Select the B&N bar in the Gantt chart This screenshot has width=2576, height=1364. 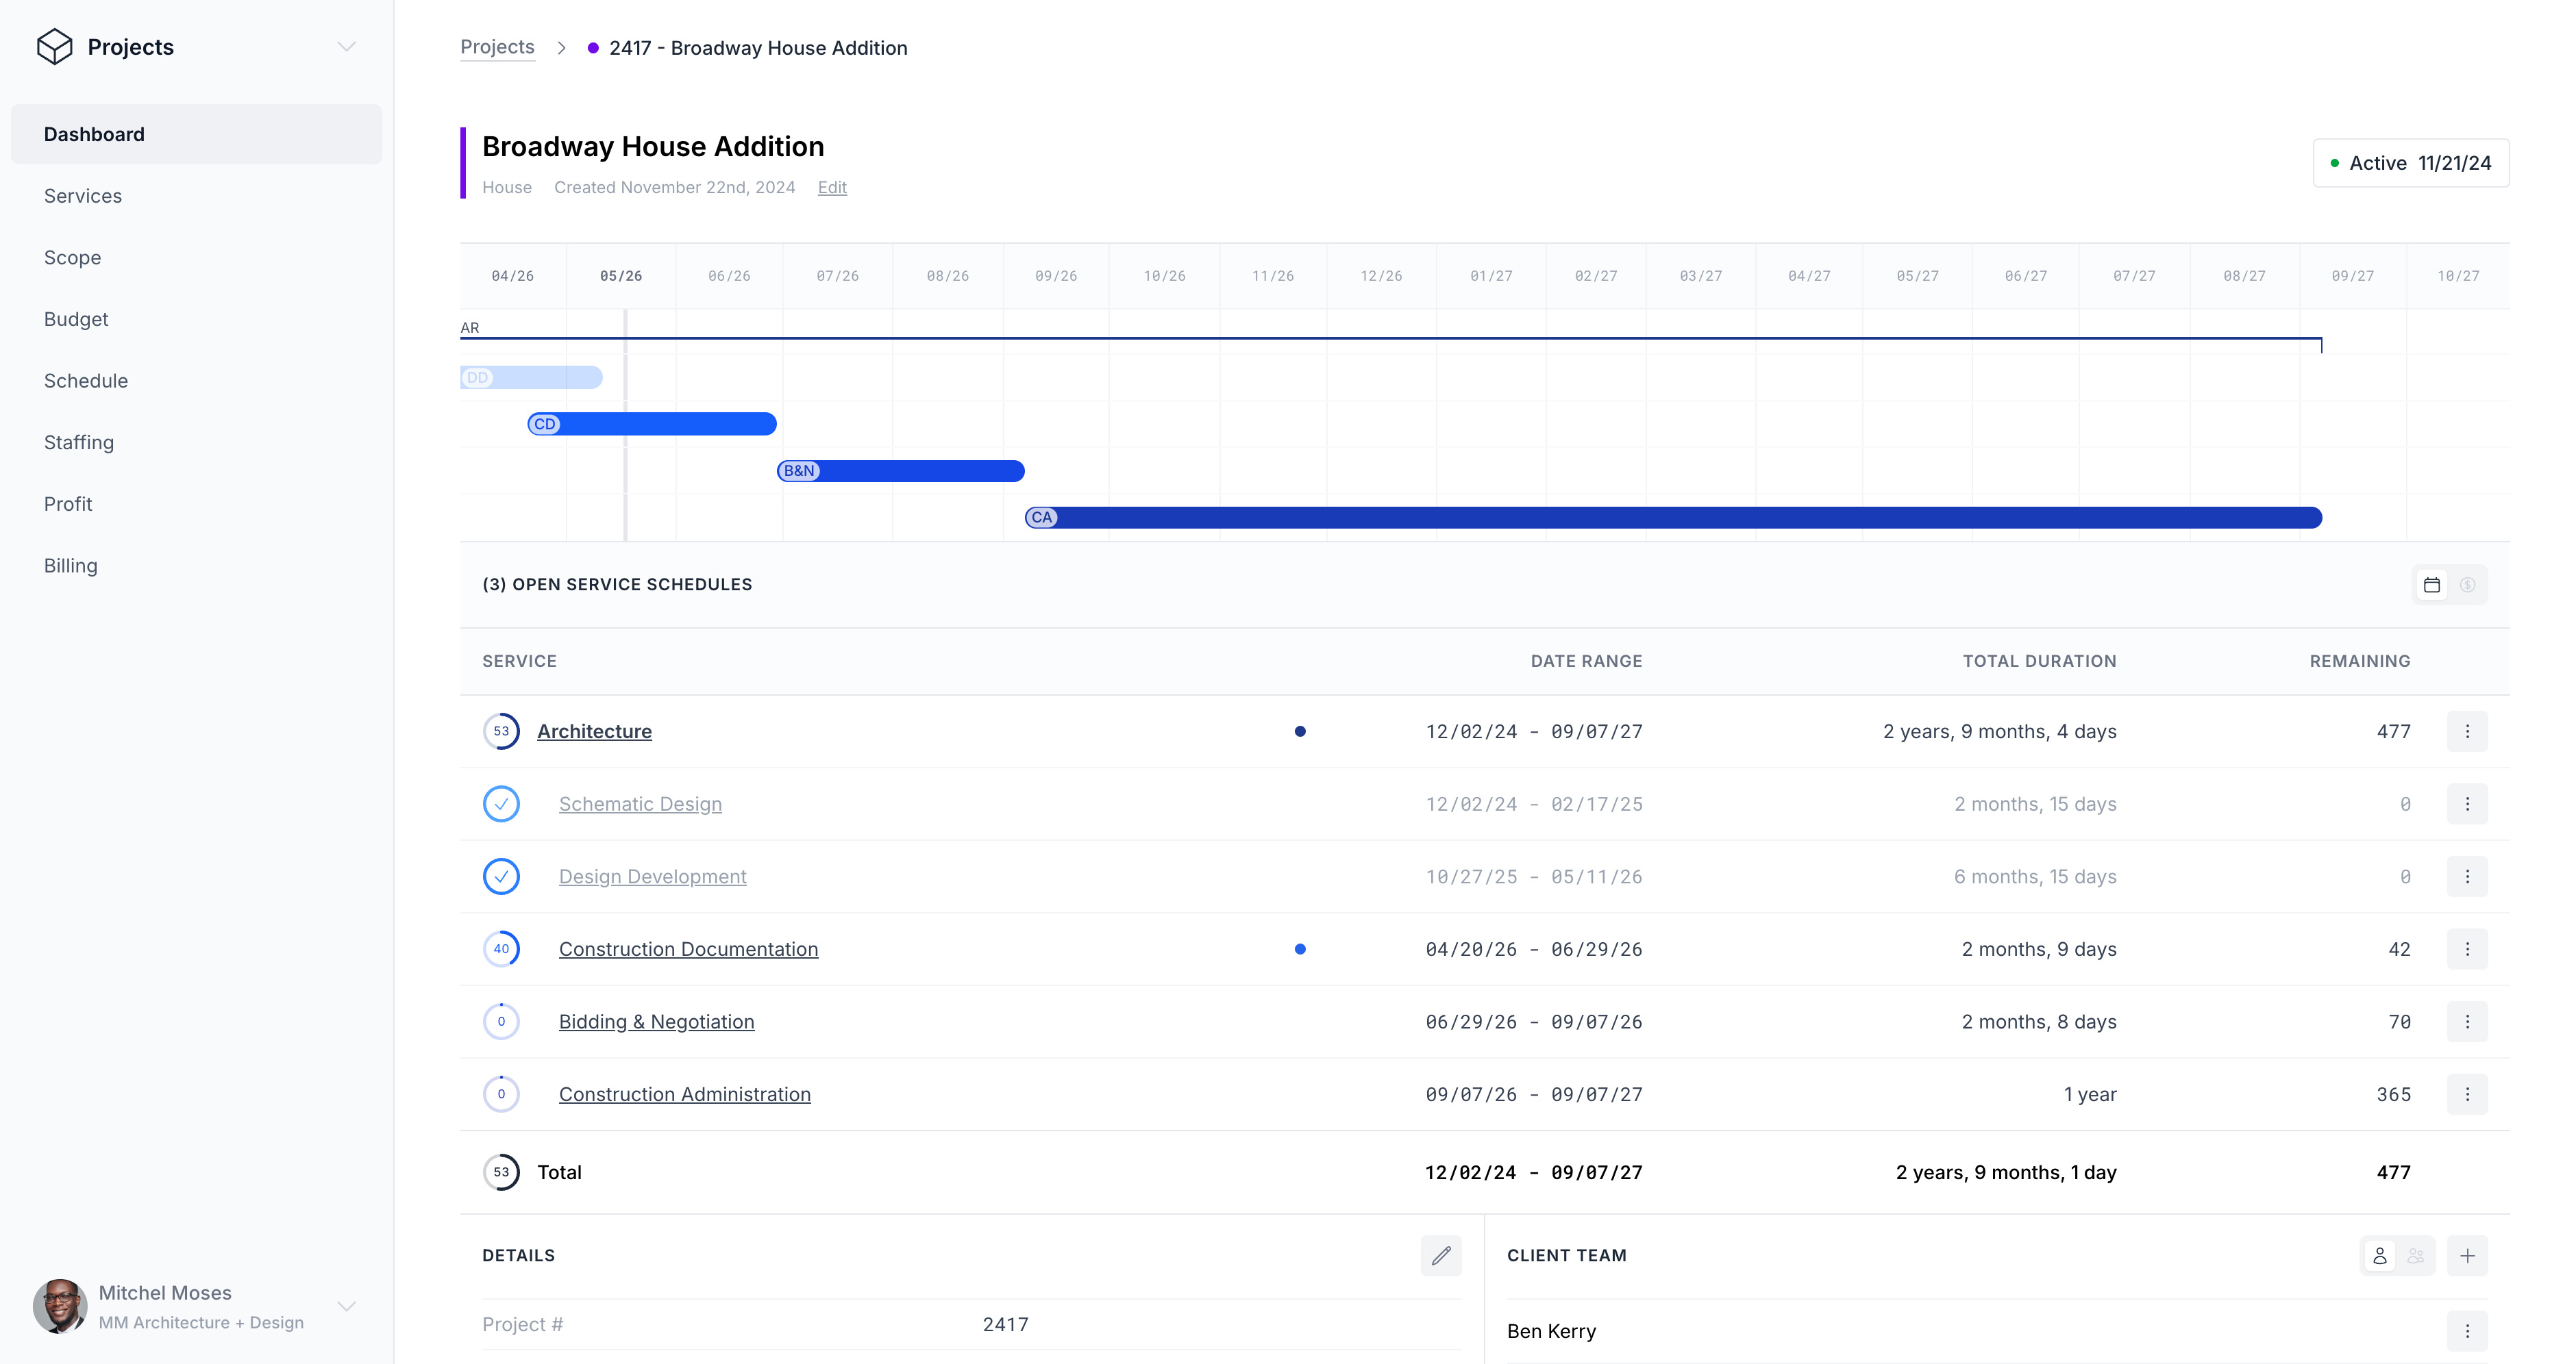901,470
